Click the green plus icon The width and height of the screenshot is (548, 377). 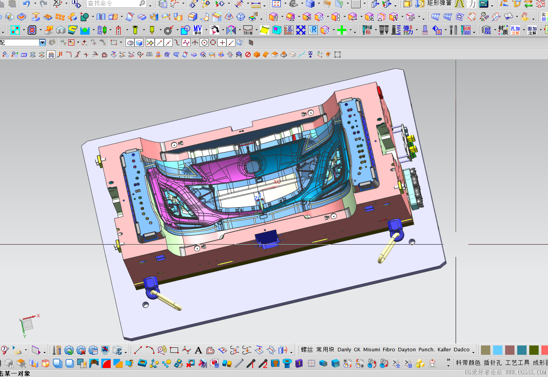[x=342, y=30]
